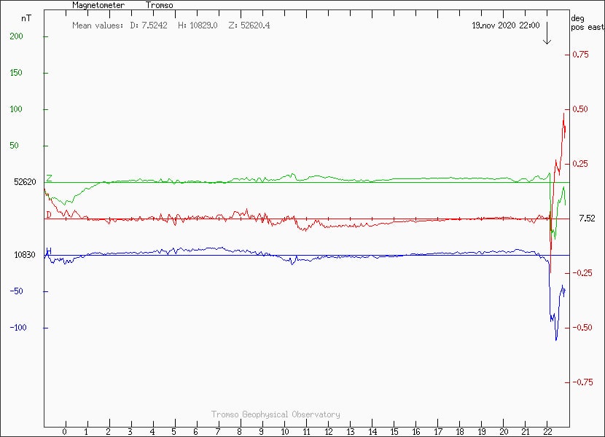
Task: Click hour 8 on the time axis
Action: (240, 432)
